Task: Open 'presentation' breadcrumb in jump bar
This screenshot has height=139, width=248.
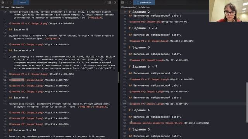Action: coord(129,7)
